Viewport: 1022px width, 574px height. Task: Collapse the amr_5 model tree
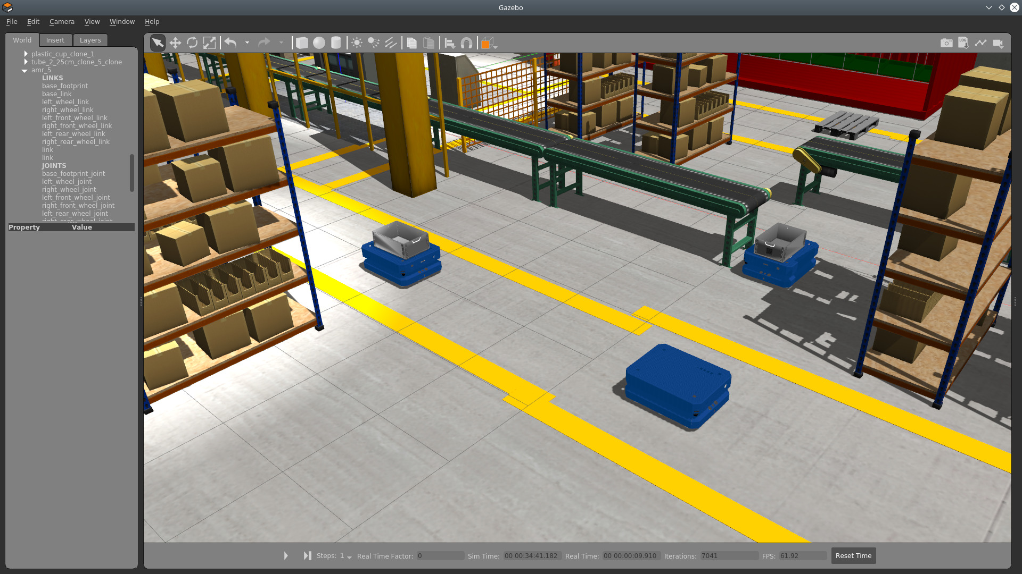tap(24, 70)
